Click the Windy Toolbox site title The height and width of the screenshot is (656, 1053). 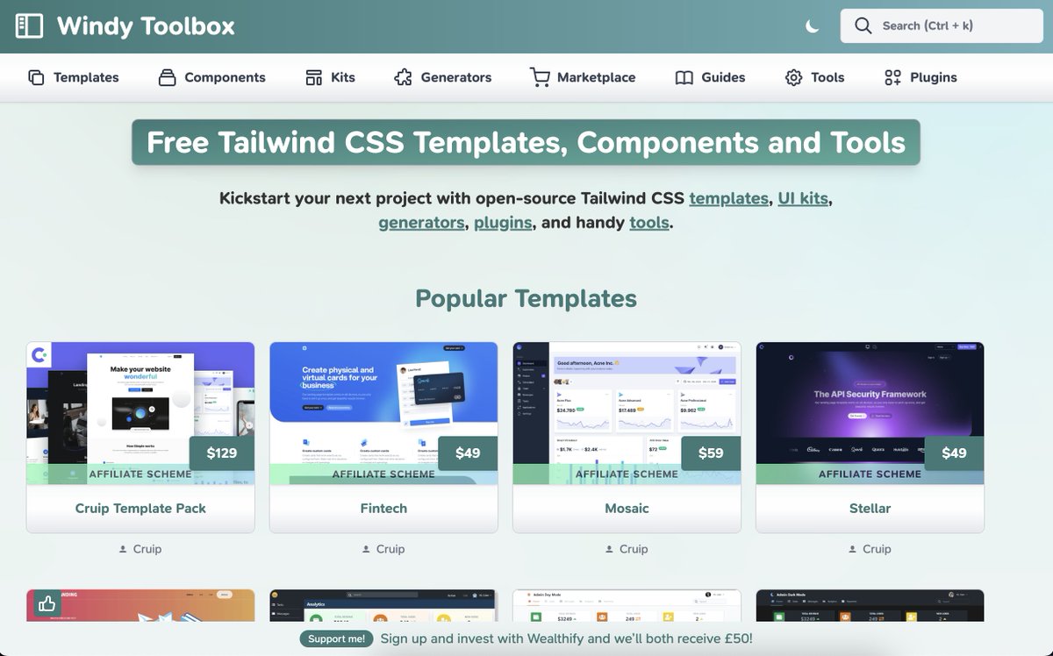tap(146, 26)
